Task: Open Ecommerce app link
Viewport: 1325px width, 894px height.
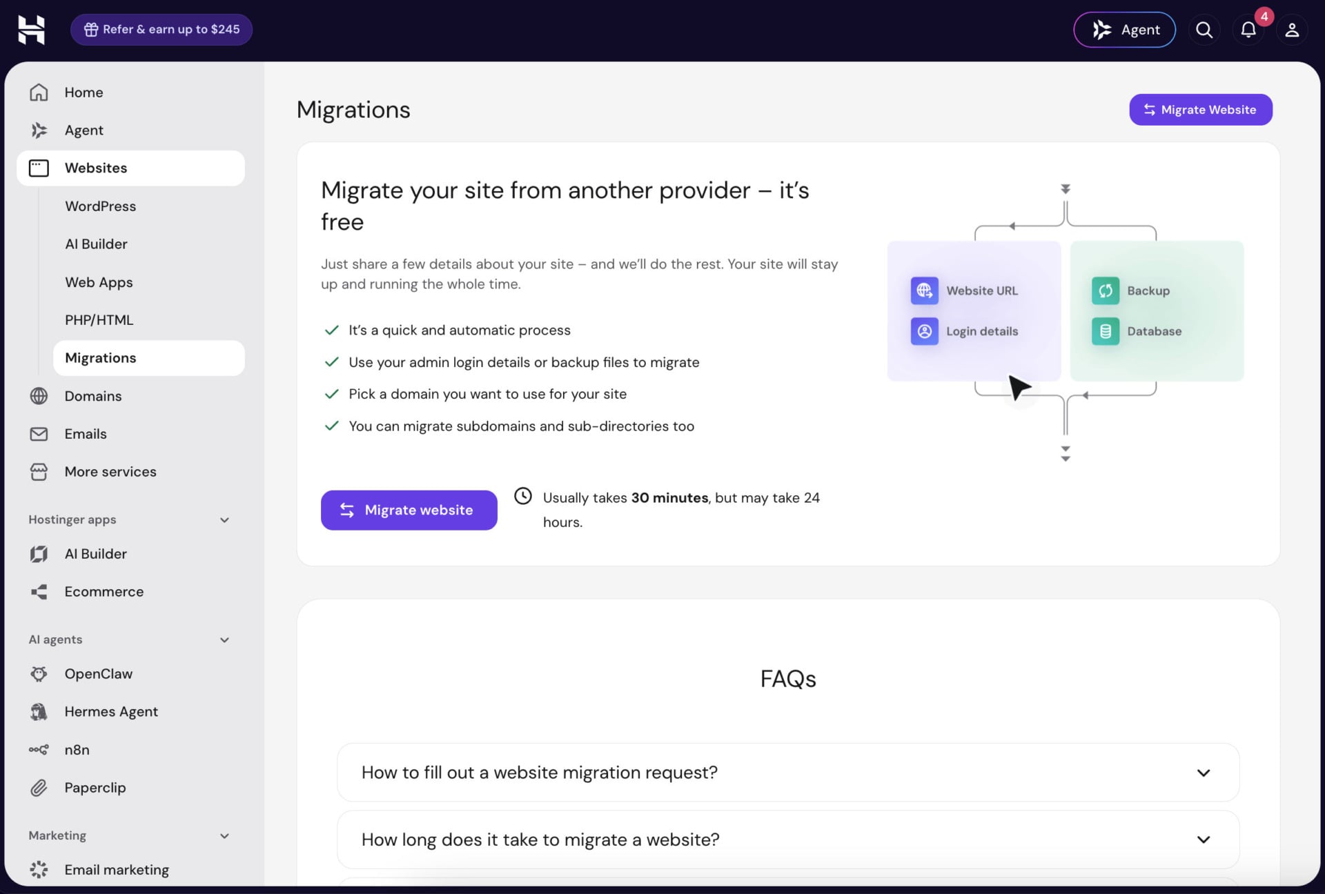Action: (130, 592)
